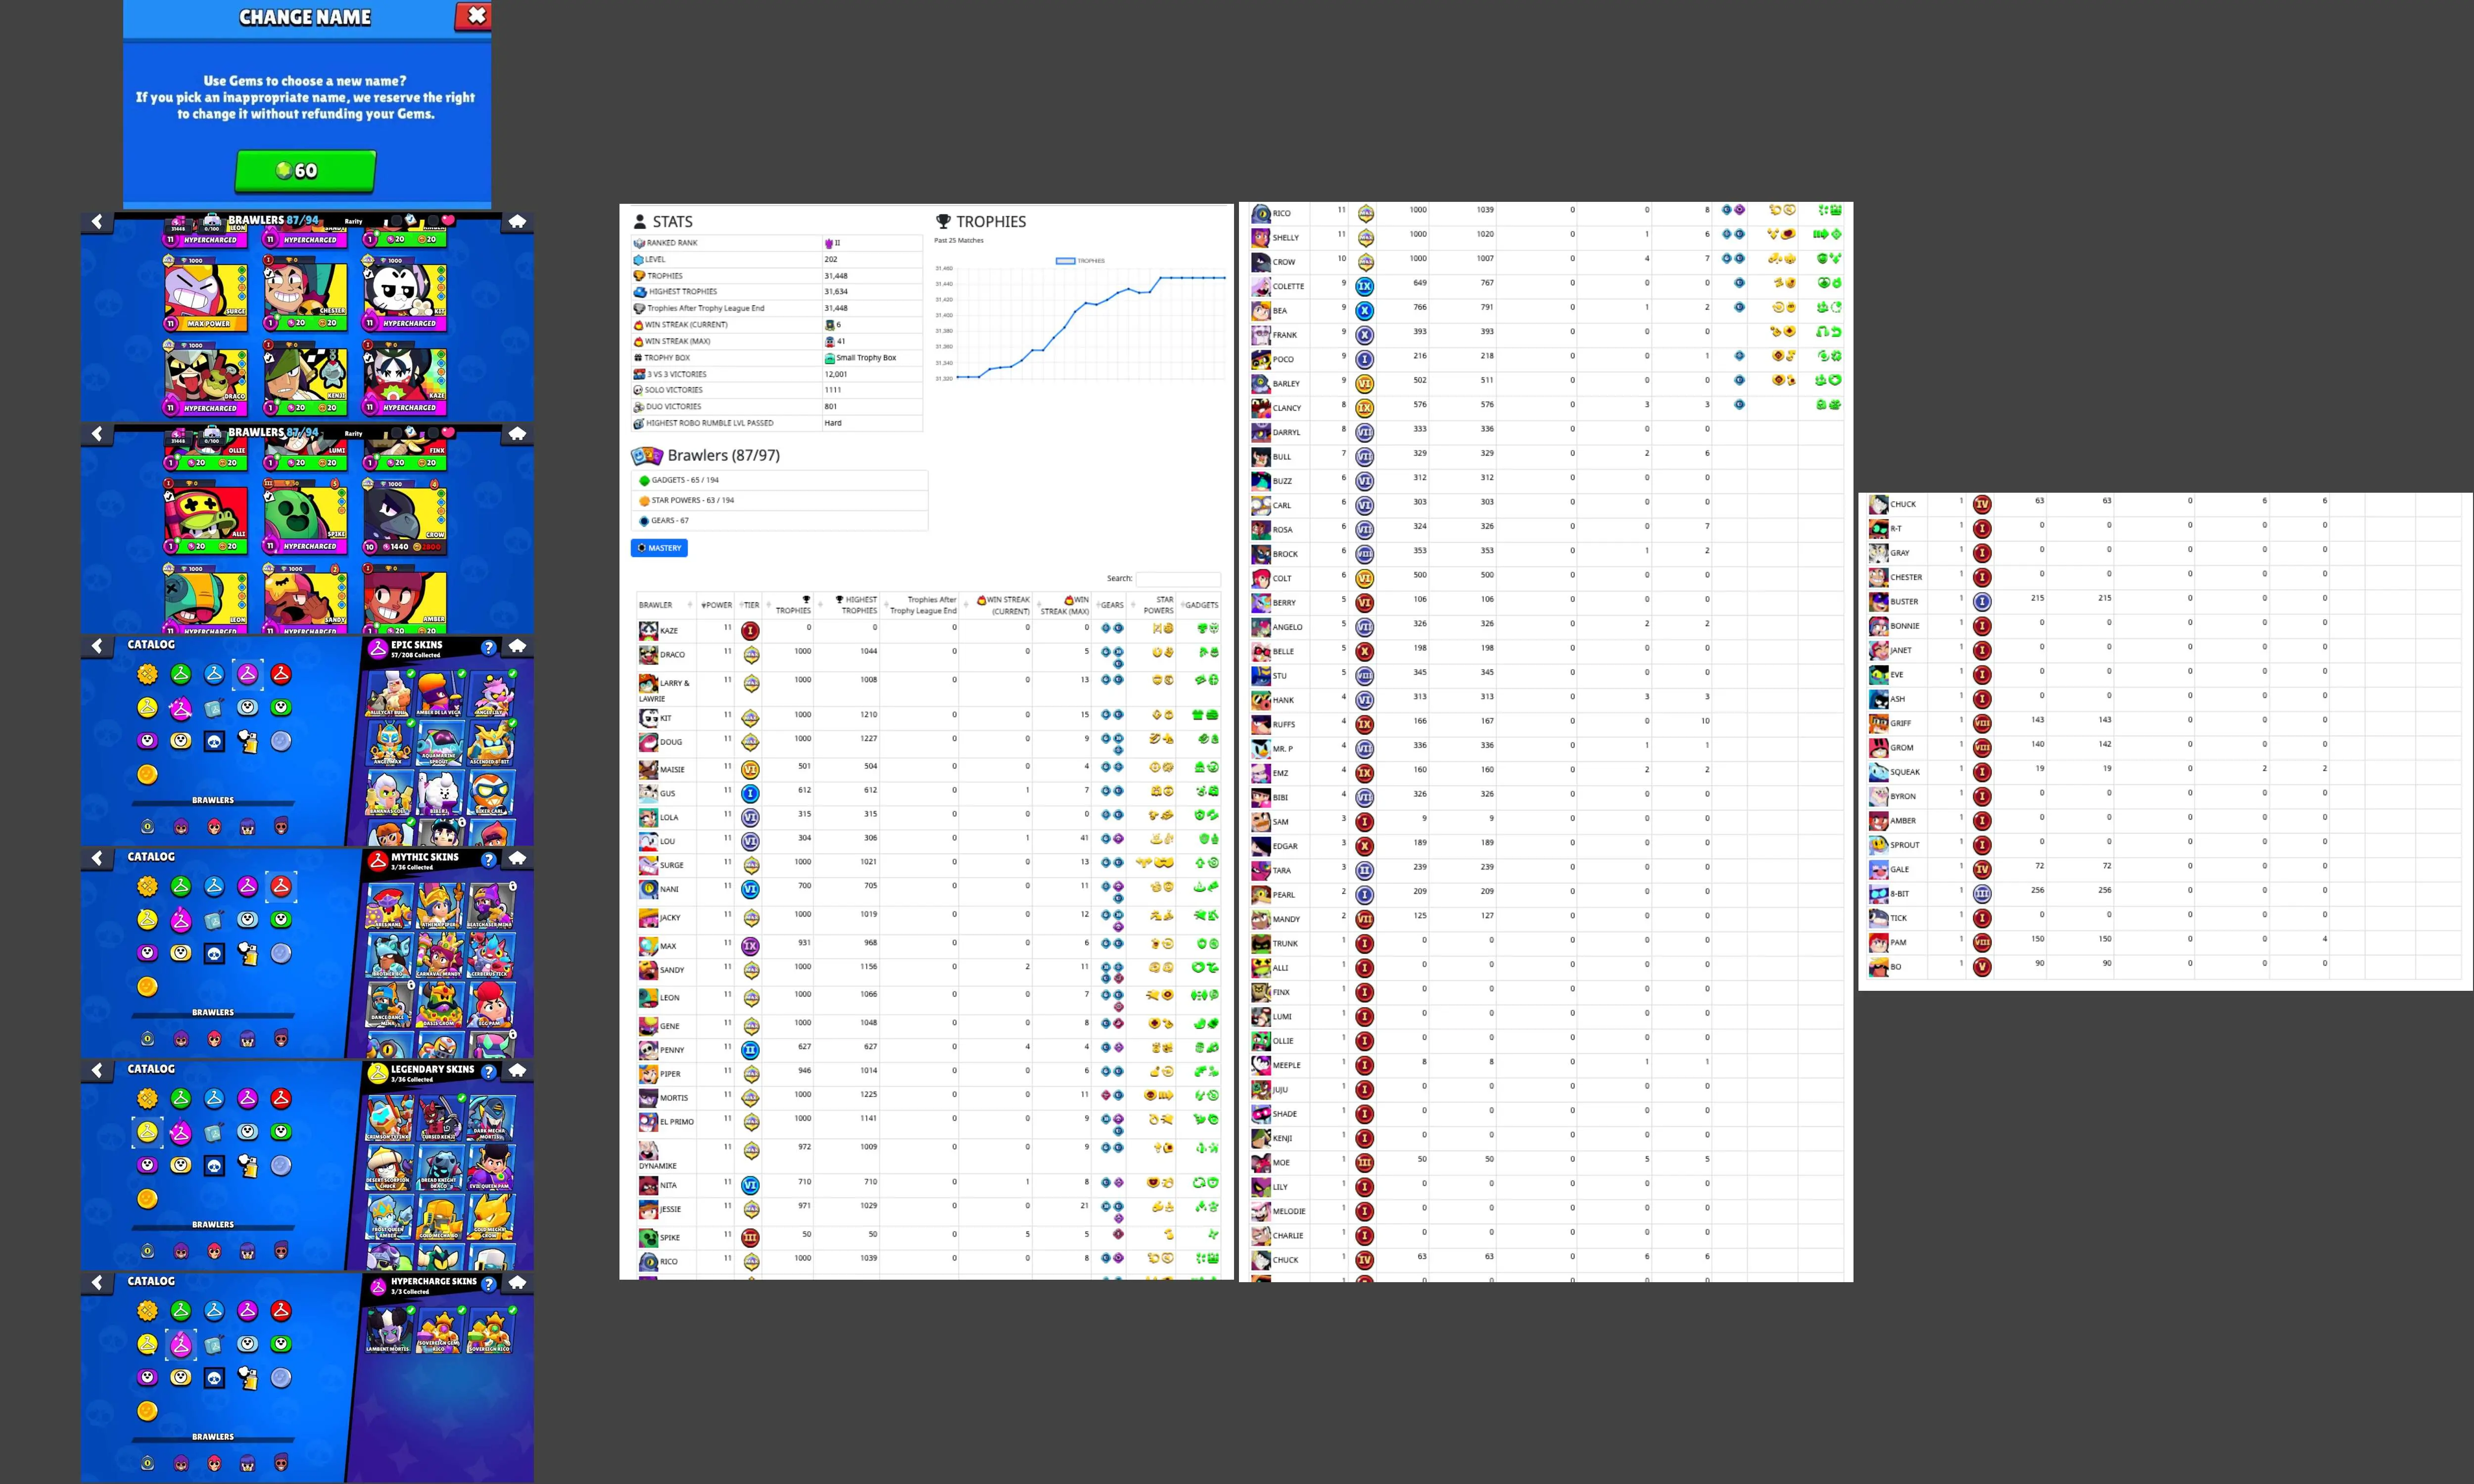Screen dimensions: 2474x1484
Task: Tap the home icon in Legendary Skins catalog
Action: (x=517, y=1070)
